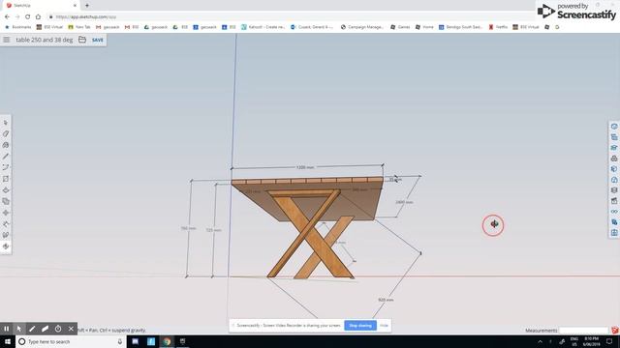This screenshot has width=620, height=348.
Task: Select the Rectangle shape tool
Action: click(x=6, y=179)
